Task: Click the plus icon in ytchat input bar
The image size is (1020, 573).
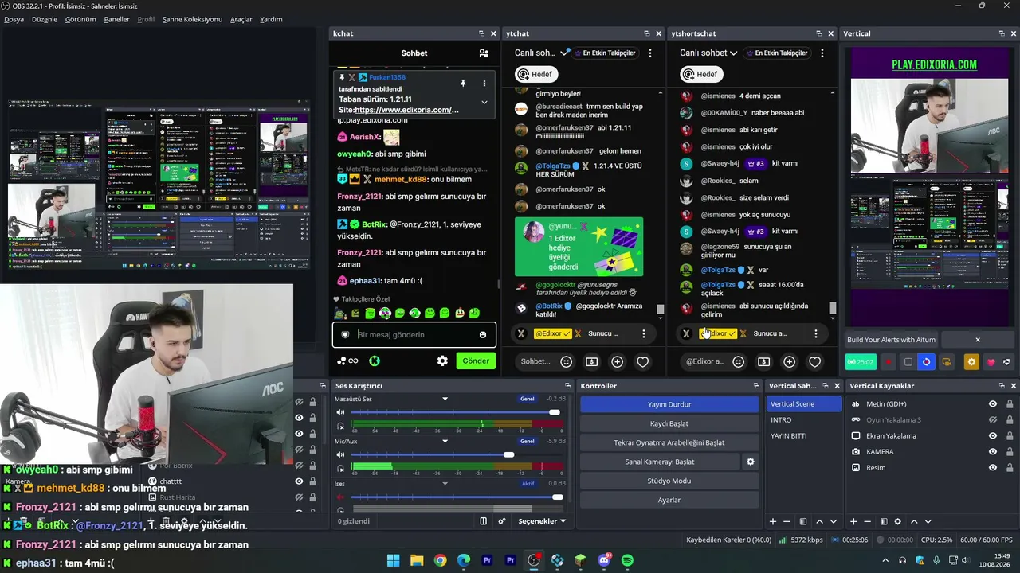Action: point(618,362)
